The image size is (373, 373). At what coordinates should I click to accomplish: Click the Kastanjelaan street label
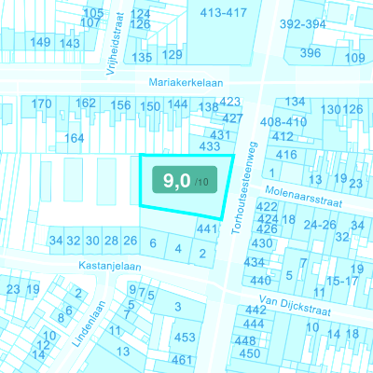pos(110,266)
